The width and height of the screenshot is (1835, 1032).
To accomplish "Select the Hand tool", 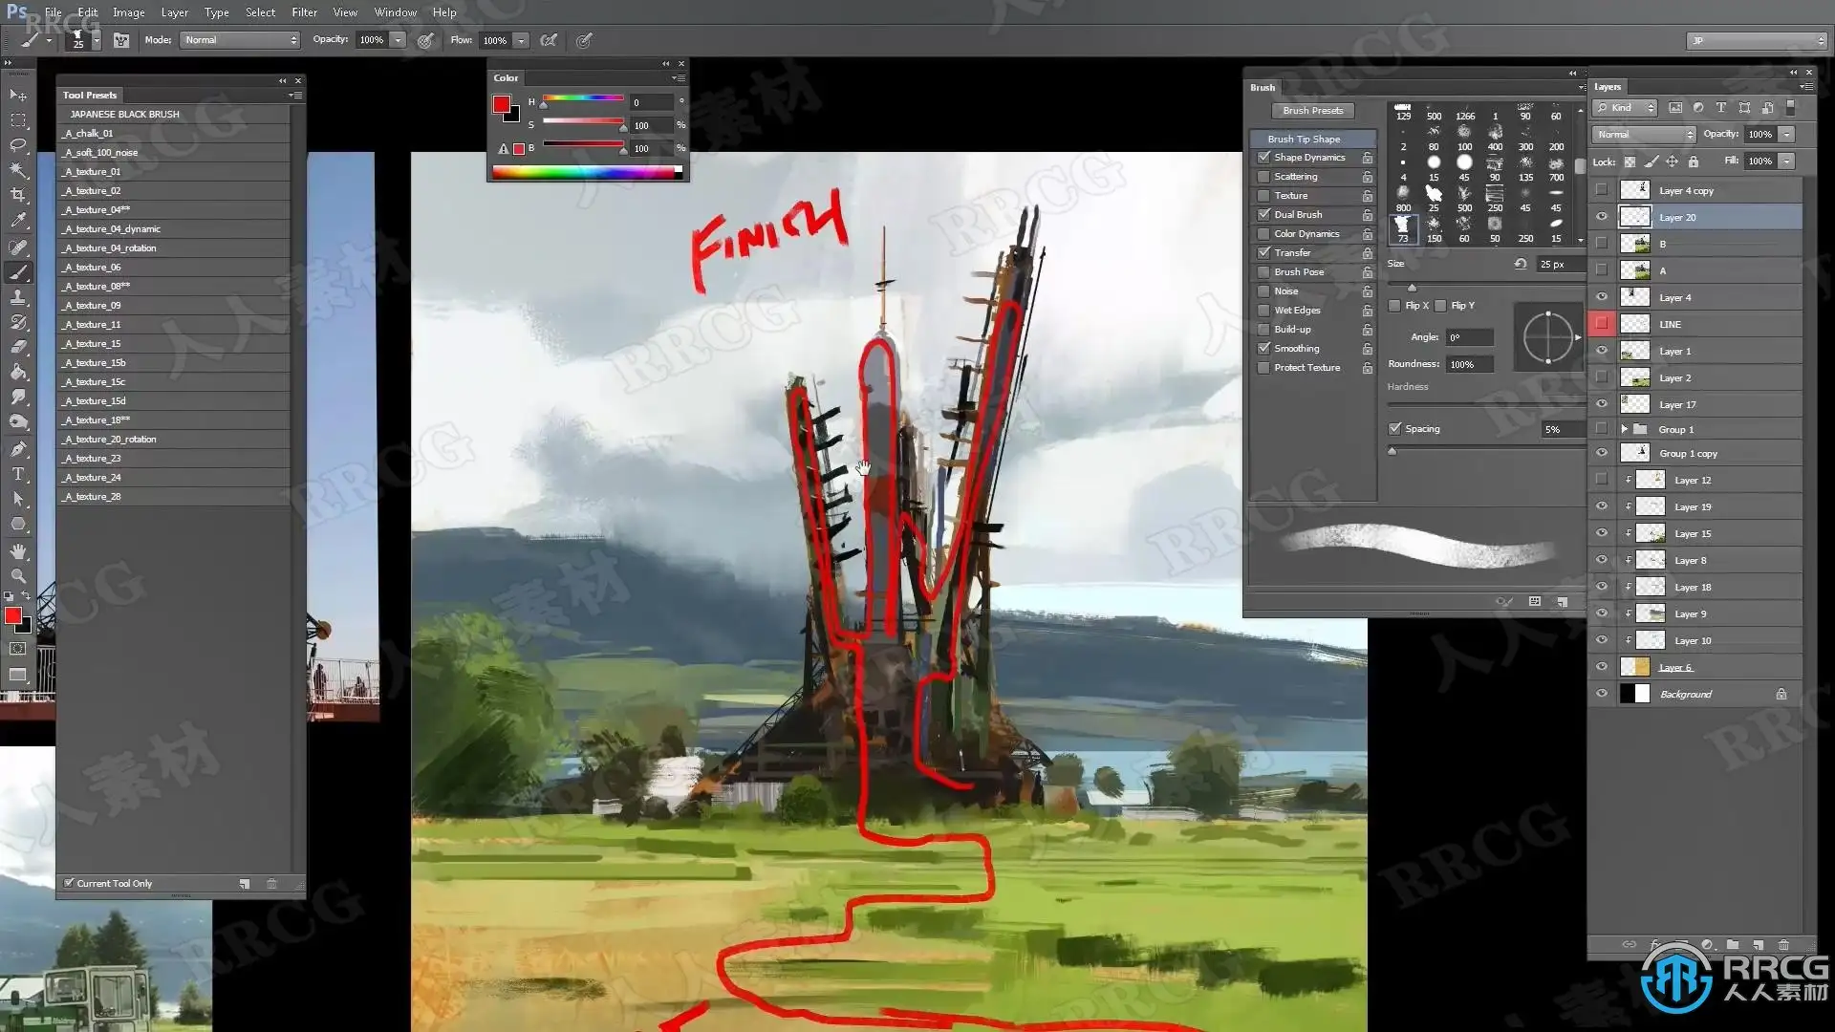I will click(x=18, y=551).
